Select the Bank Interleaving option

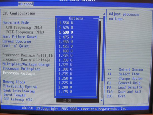pyautogui.click(x=19, y=91)
